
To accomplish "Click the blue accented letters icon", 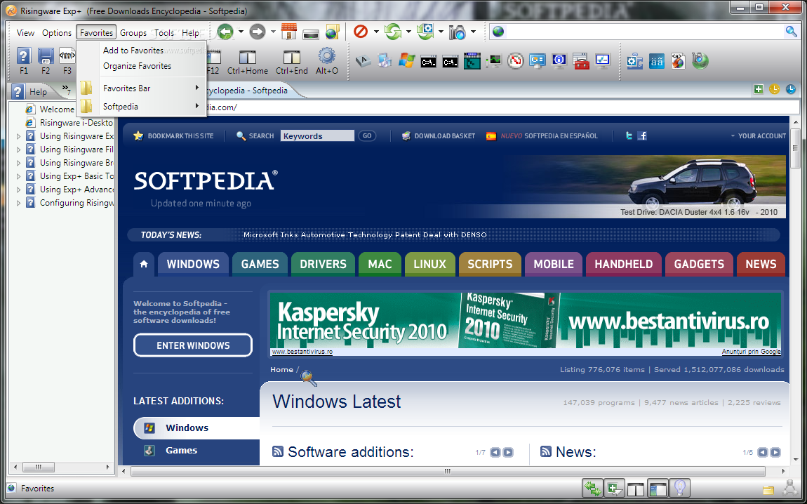I will pyautogui.click(x=656, y=61).
